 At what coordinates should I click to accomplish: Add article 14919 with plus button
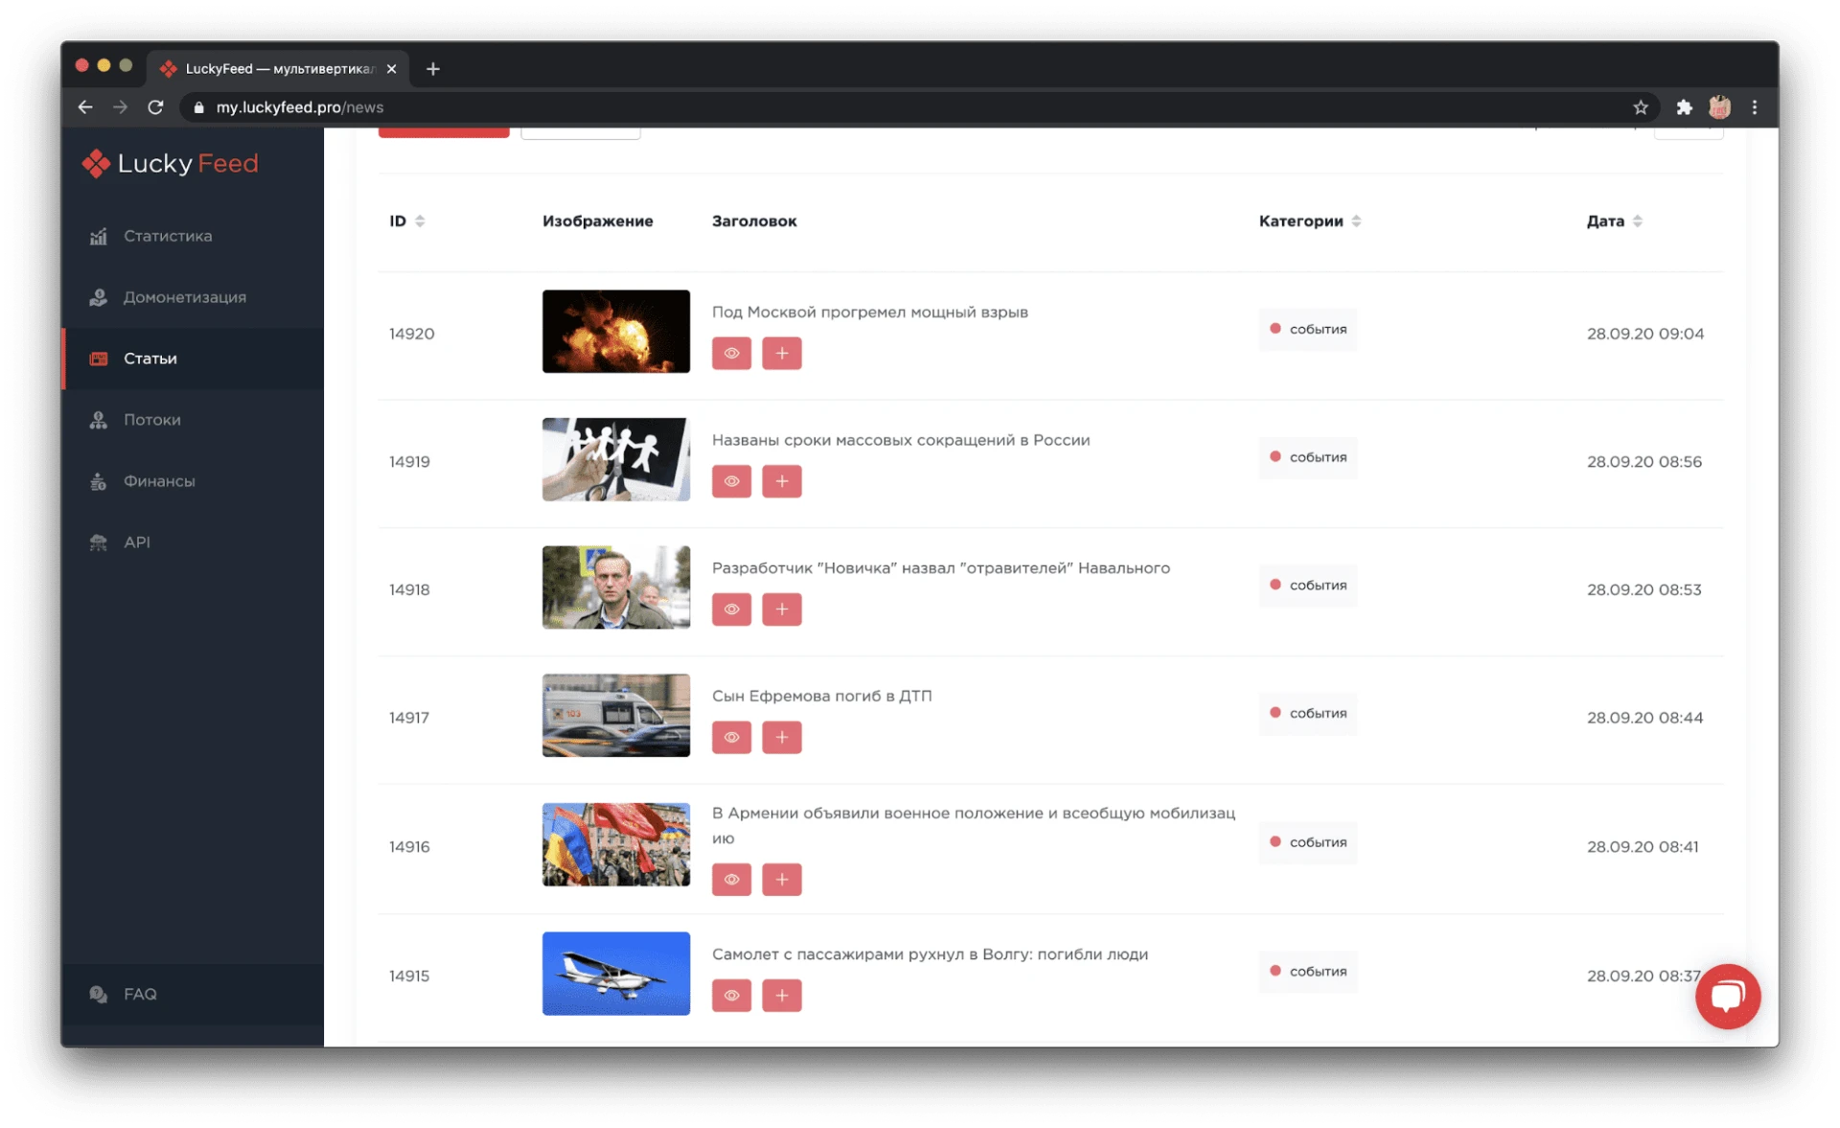[x=782, y=481]
